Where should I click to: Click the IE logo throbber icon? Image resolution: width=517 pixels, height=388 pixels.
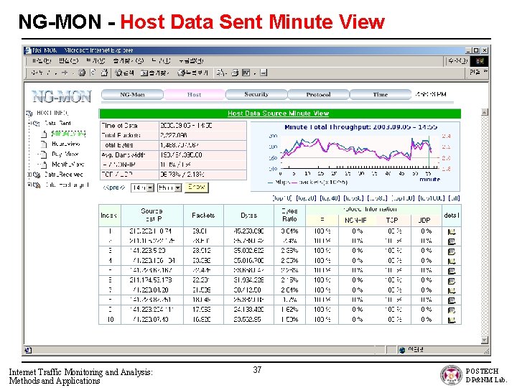[x=480, y=60]
